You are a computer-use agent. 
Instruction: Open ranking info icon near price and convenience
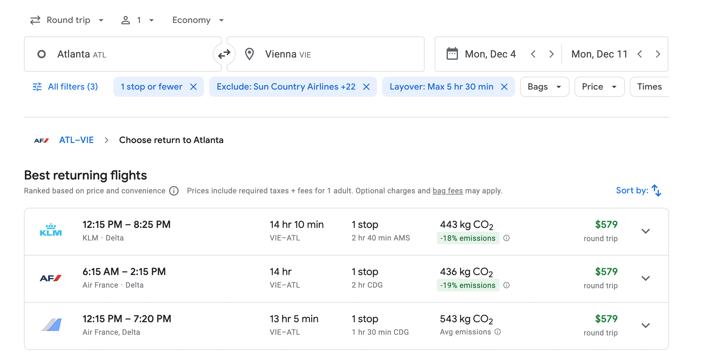[x=174, y=191]
